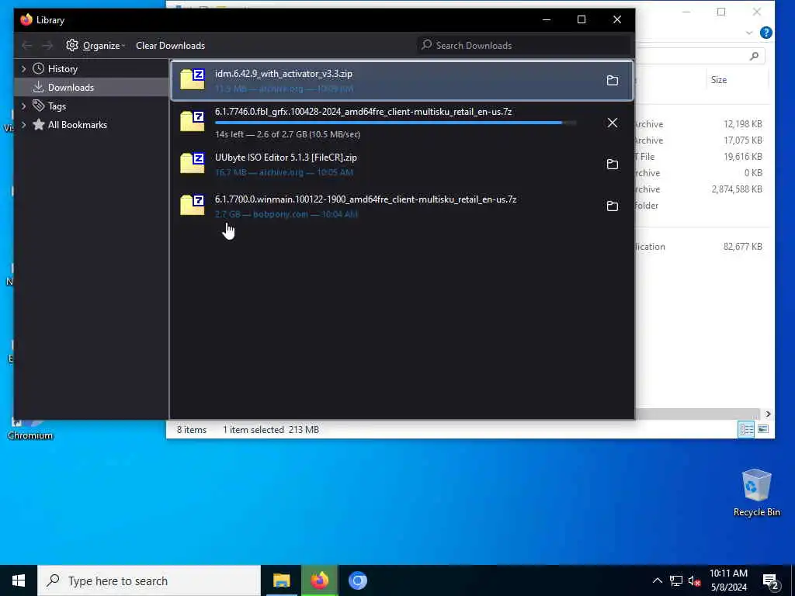795x596 pixels.
Task: Open Explorer help button
Action: [x=766, y=33]
